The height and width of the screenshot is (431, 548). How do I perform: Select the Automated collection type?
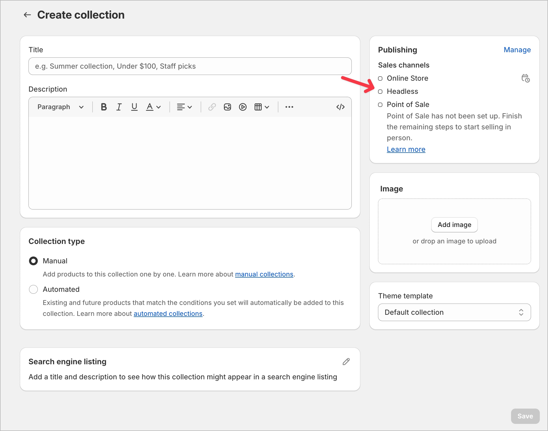[33, 289]
